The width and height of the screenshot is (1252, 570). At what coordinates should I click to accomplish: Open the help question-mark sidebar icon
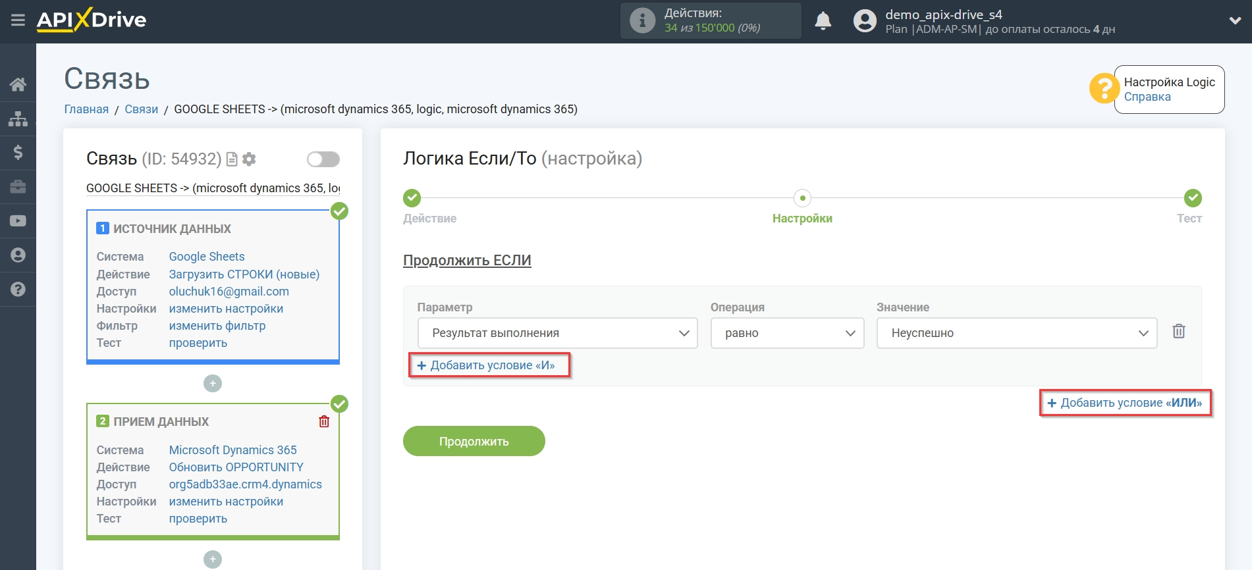[18, 290]
